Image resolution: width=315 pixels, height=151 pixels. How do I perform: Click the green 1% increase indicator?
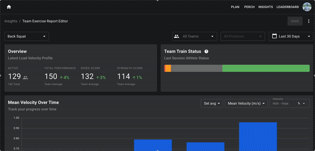tap(137, 77)
